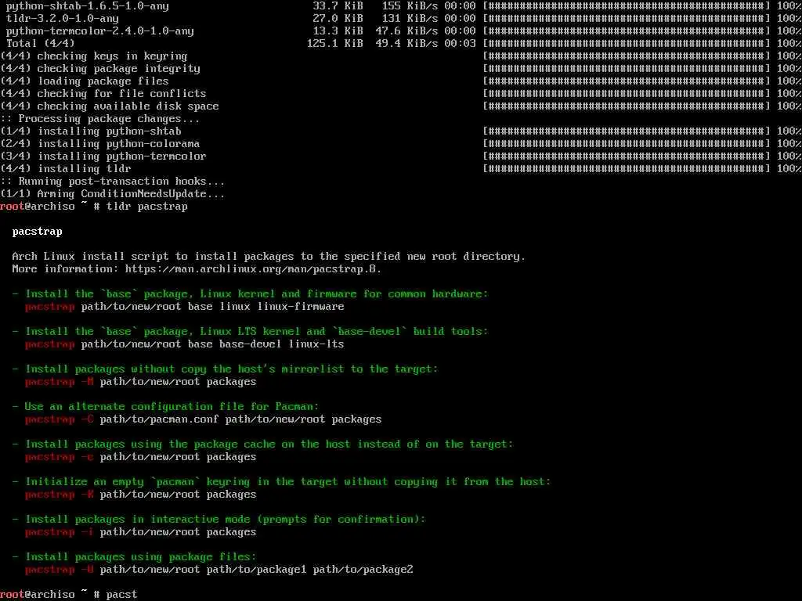Click 'loading package files' line

(x=85, y=81)
